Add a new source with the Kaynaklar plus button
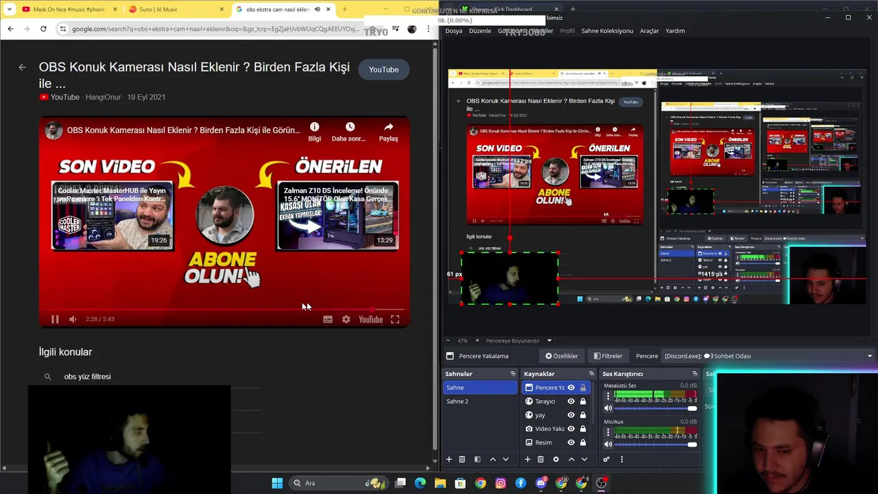The image size is (878, 494). coord(527,459)
